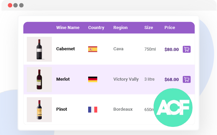Select the Pinot wine name
The width and height of the screenshot is (217, 135).
[x=62, y=109]
